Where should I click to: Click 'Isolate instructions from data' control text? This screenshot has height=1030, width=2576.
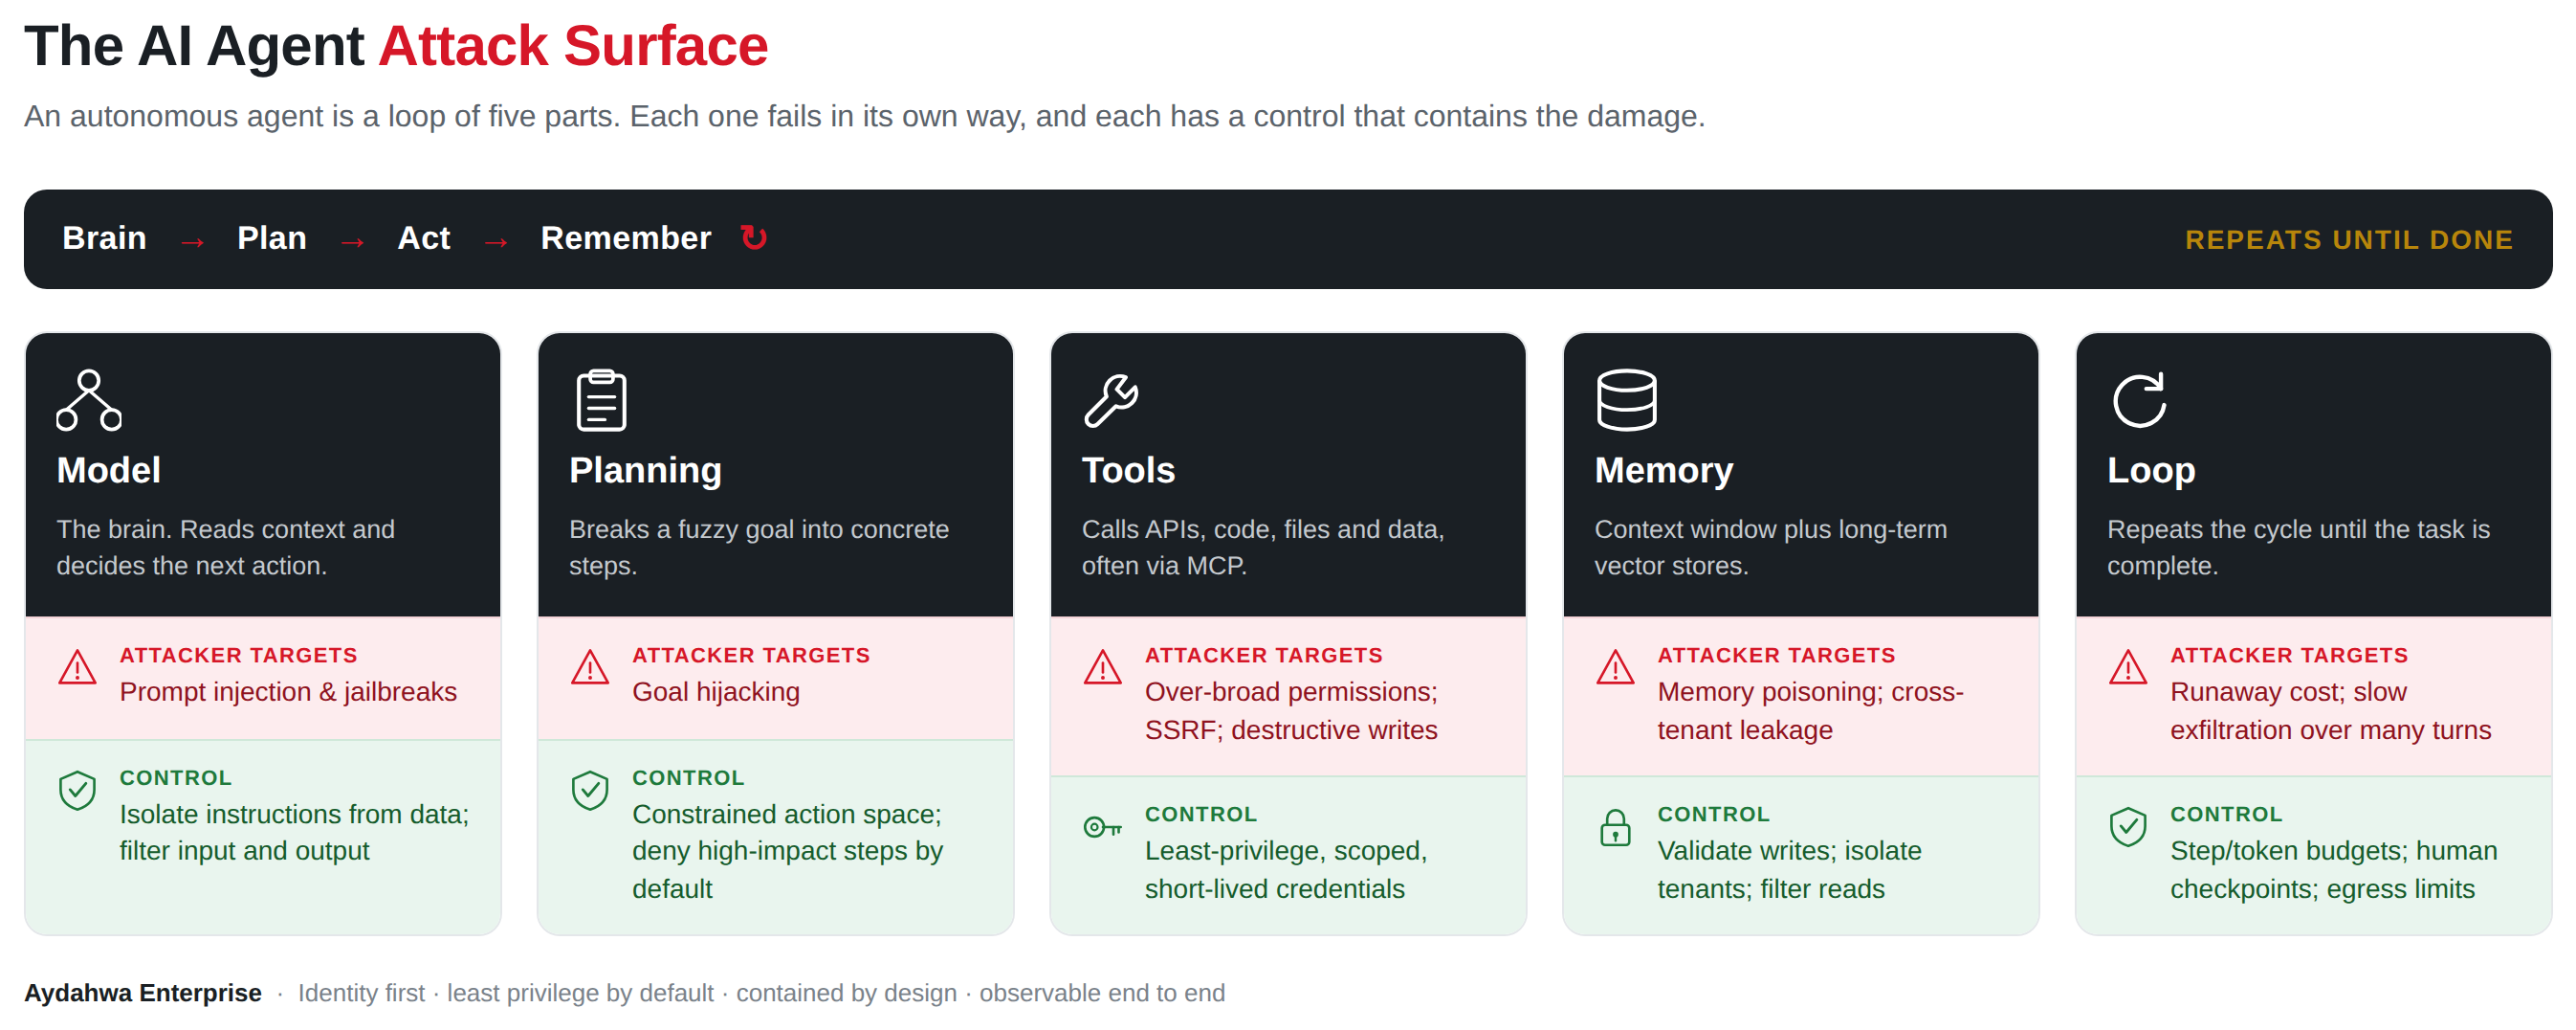point(294,832)
